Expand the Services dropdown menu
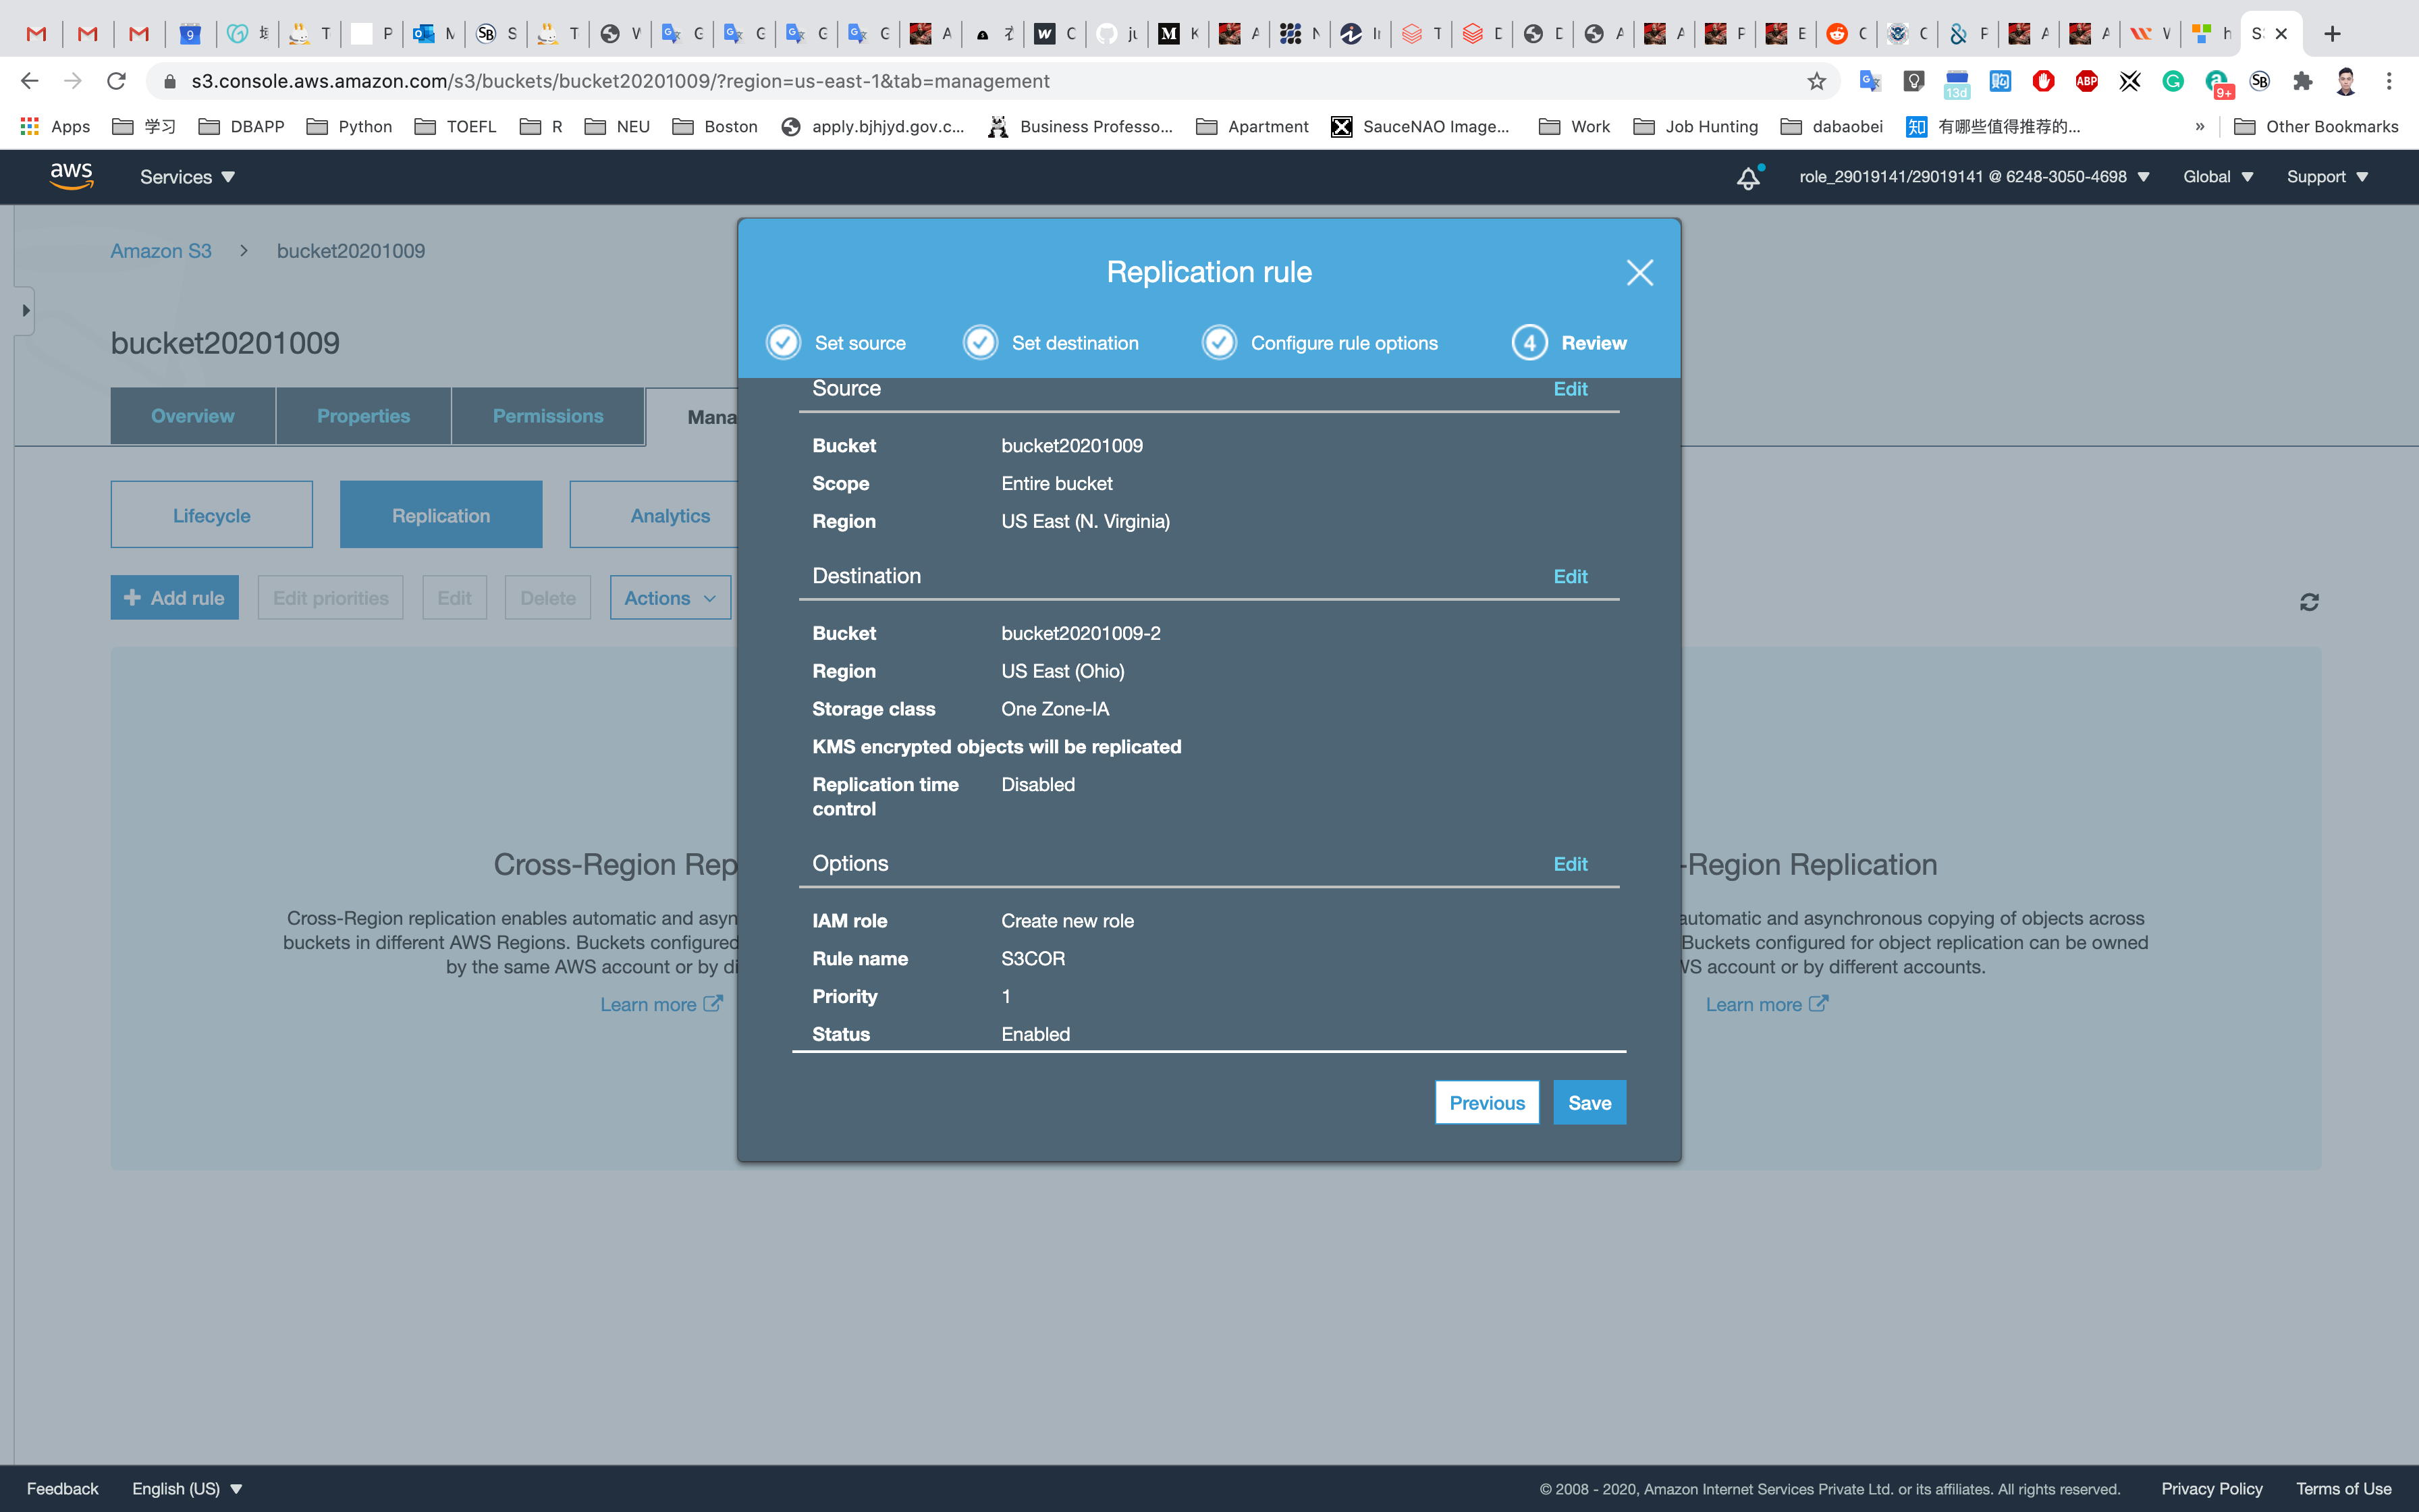The height and width of the screenshot is (1512, 2419). pyautogui.click(x=187, y=177)
